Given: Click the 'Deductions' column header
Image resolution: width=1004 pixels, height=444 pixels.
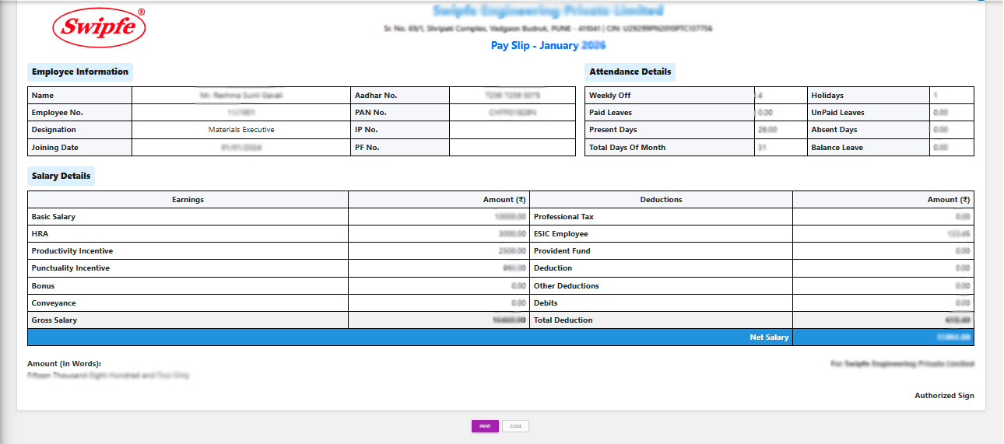Looking at the screenshot, I should [661, 200].
